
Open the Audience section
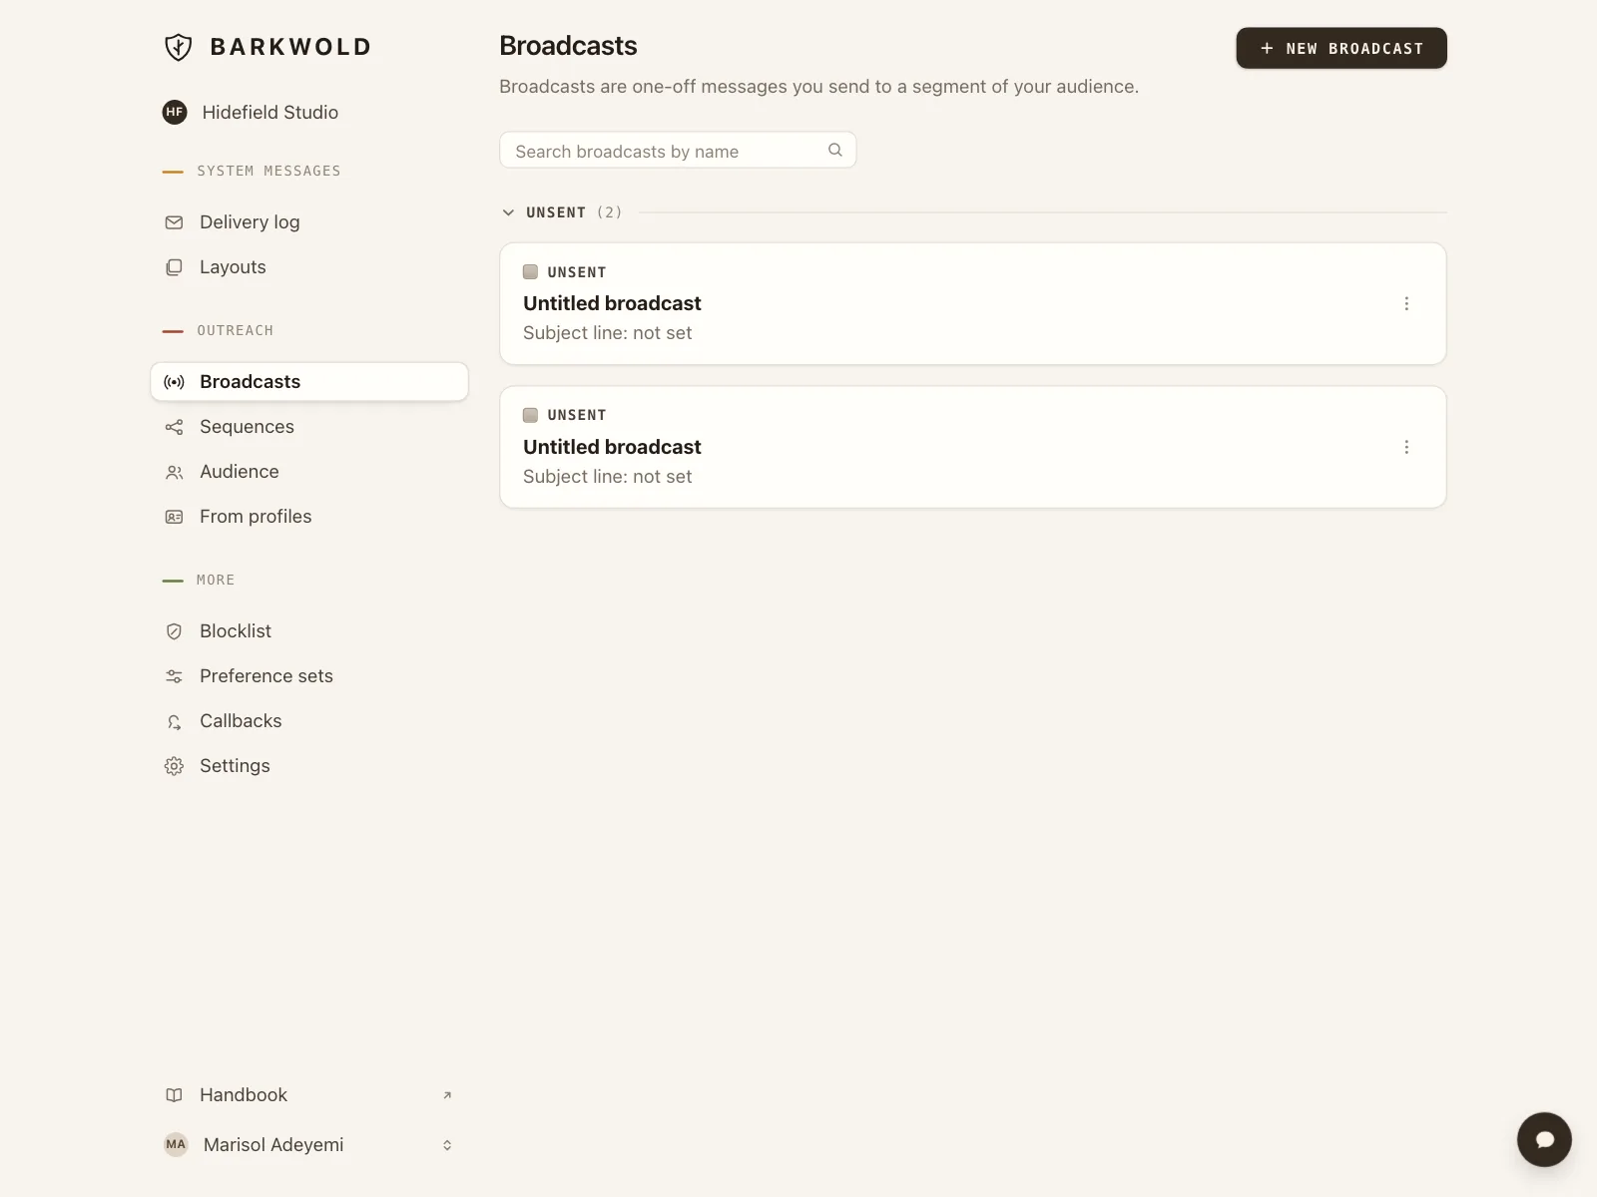tap(309, 472)
